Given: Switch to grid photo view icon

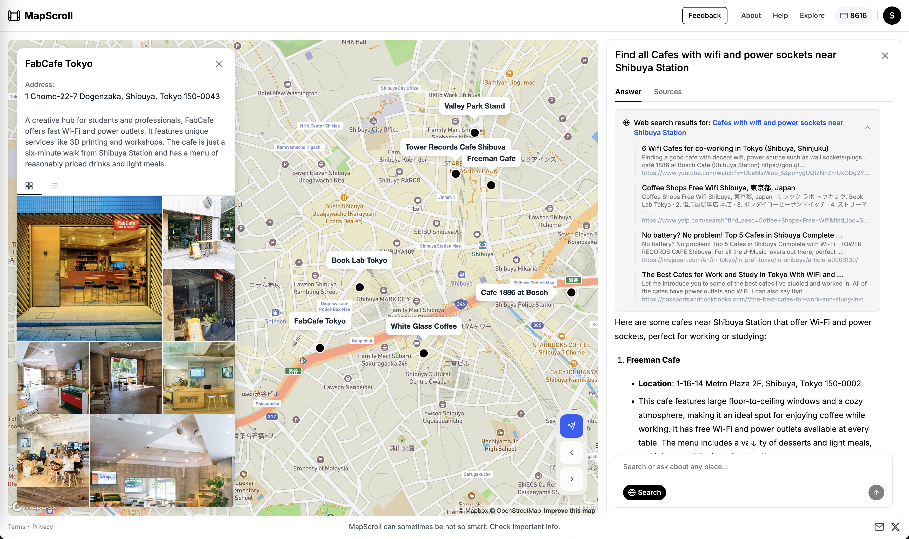Looking at the screenshot, I should [x=29, y=186].
